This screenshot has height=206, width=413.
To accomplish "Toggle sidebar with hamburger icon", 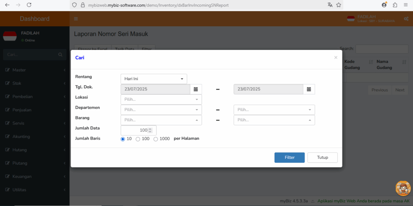I will click(76, 19).
